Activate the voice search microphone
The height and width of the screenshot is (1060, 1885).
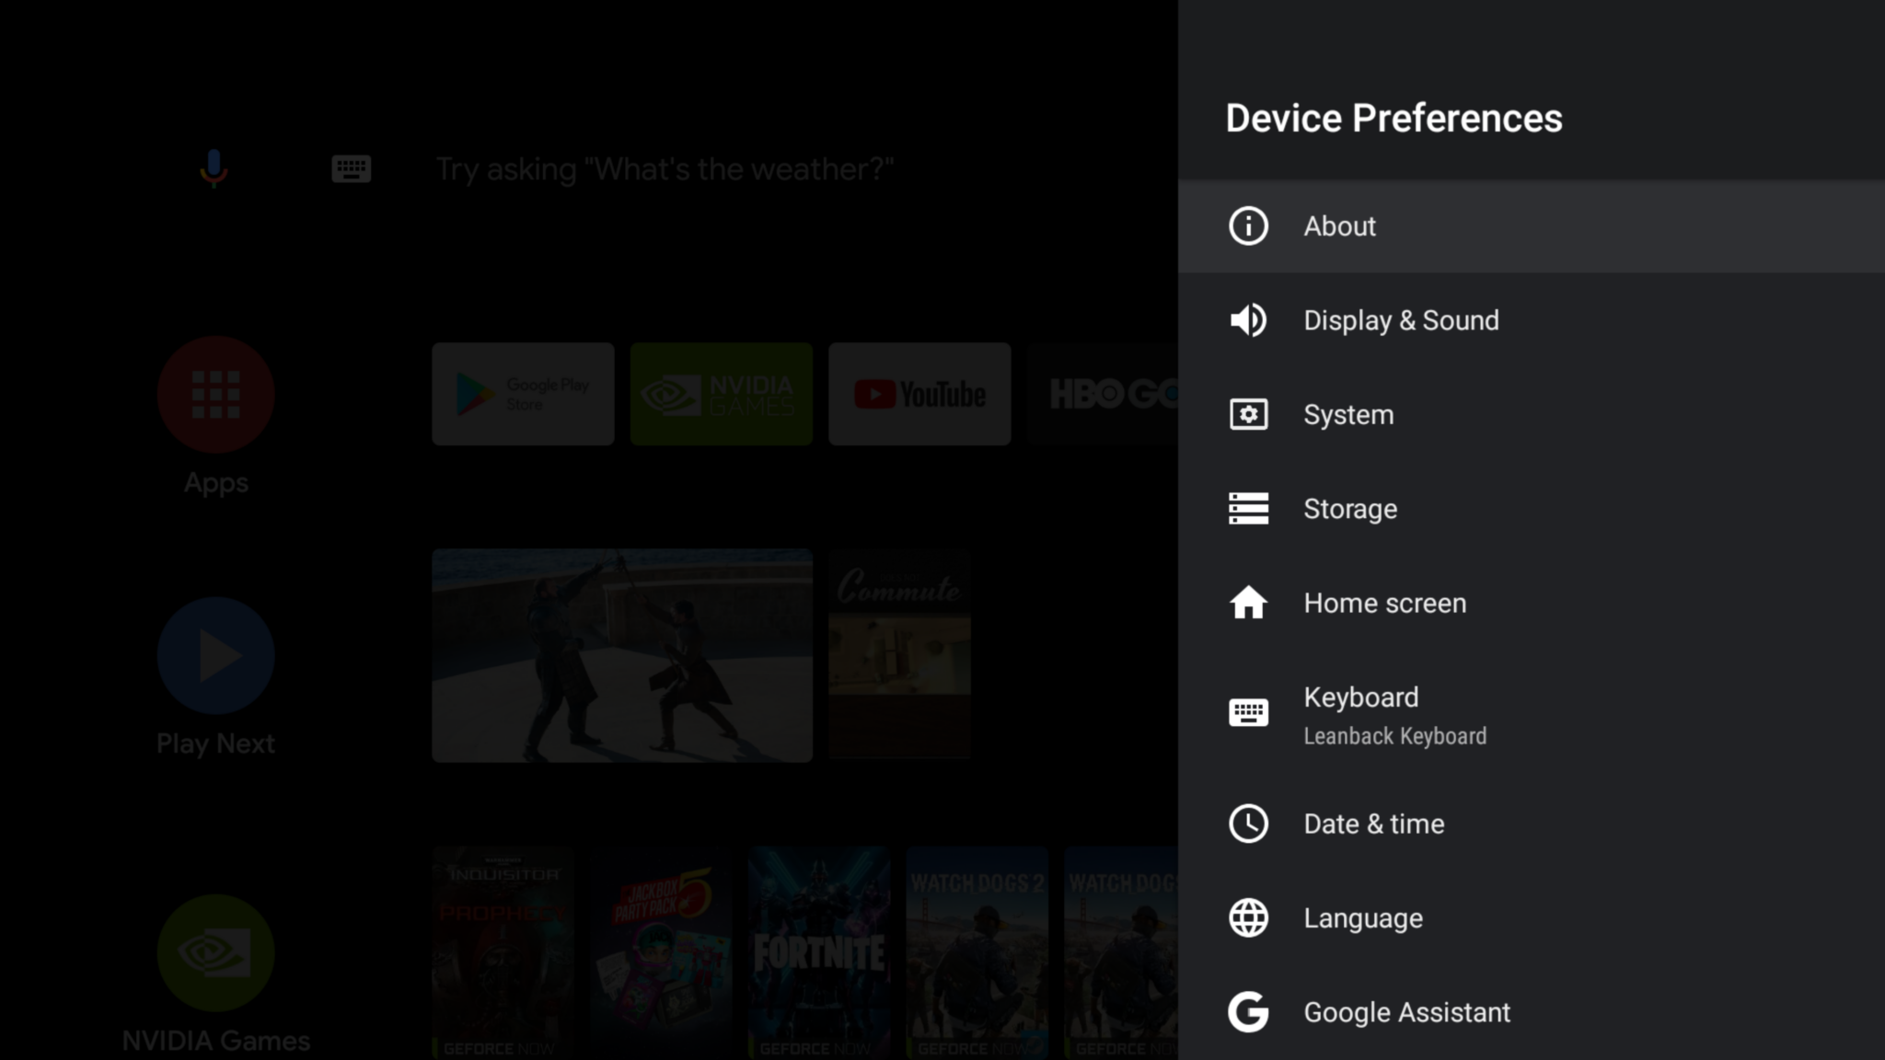(x=214, y=168)
